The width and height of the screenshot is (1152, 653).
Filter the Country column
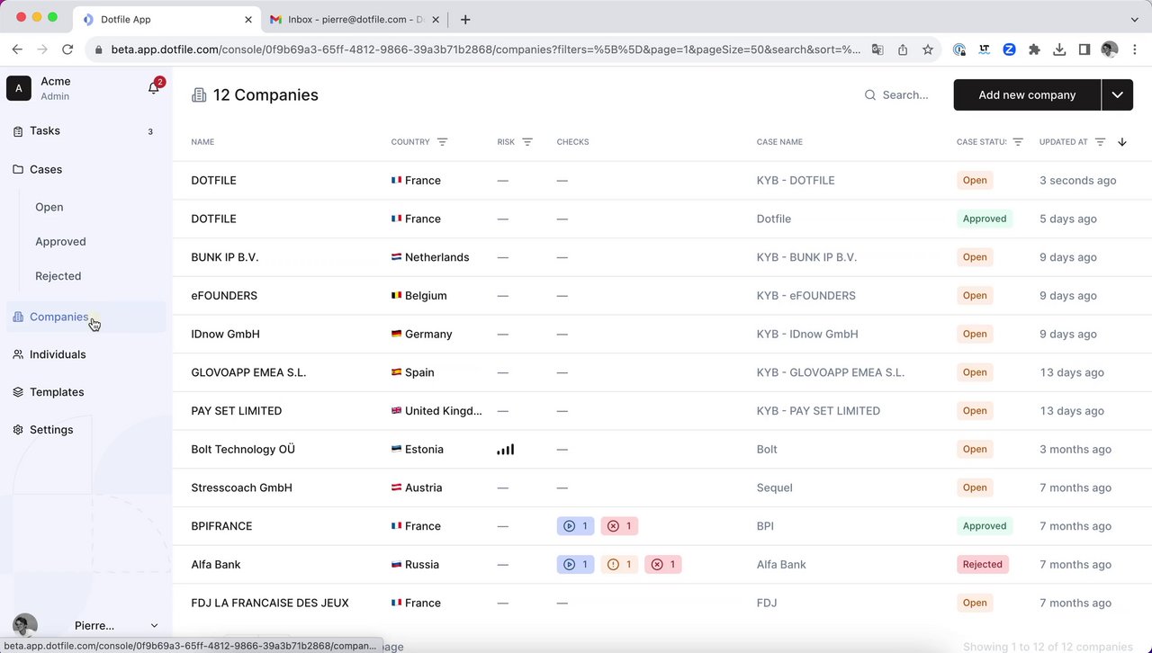pos(442,142)
